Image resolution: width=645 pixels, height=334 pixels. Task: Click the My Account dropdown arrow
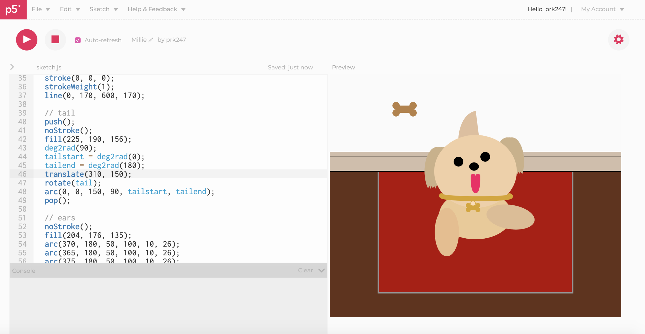(622, 10)
